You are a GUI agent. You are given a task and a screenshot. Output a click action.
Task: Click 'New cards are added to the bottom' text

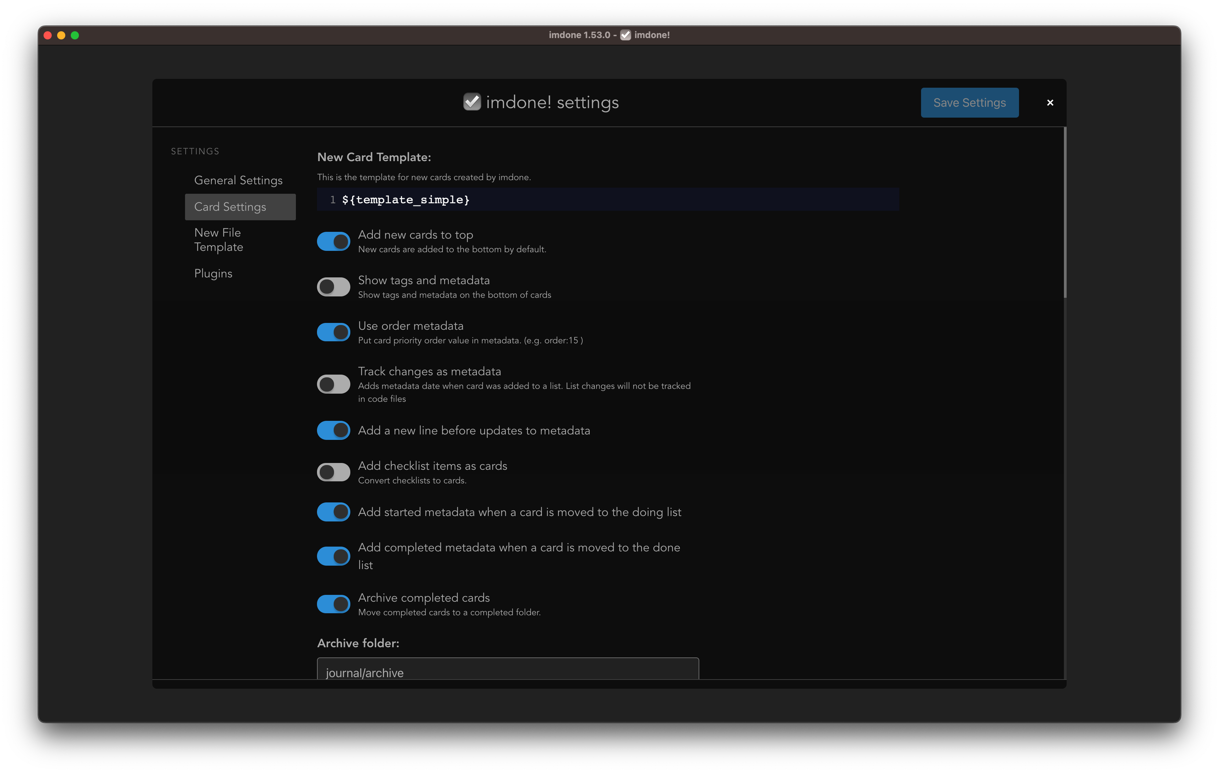[452, 250]
